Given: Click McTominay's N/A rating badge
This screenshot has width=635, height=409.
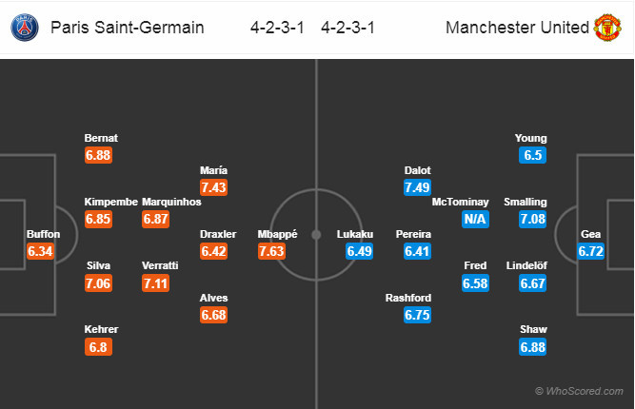Looking at the screenshot, I should pyautogui.click(x=475, y=220).
